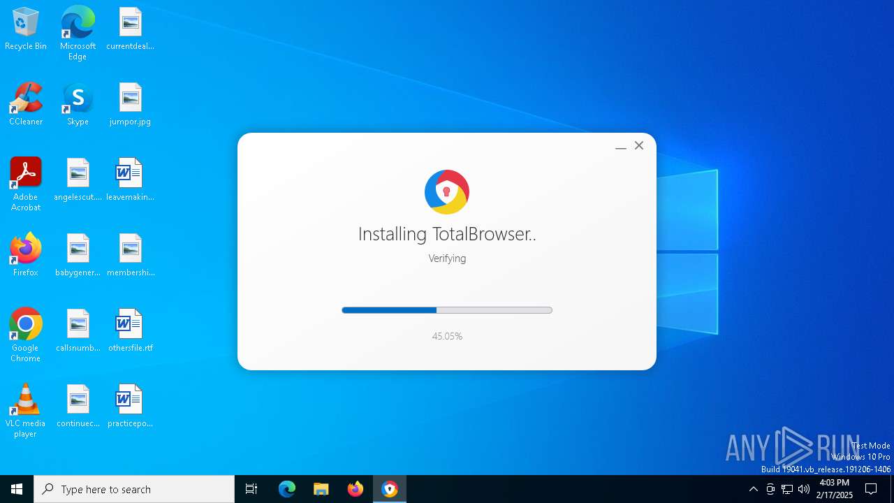The width and height of the screenshot is (894, 503).
Task: Click the 'Verifying' status text
Action: [447, 258]
